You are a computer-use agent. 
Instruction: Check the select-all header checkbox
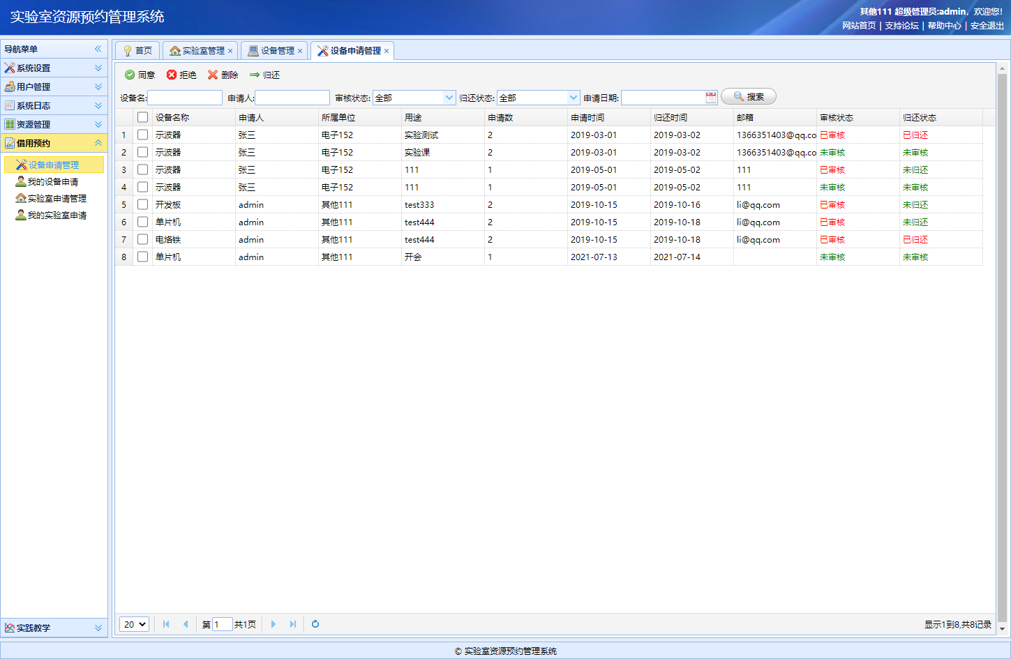pyautogui.click(x=142, y=117)
